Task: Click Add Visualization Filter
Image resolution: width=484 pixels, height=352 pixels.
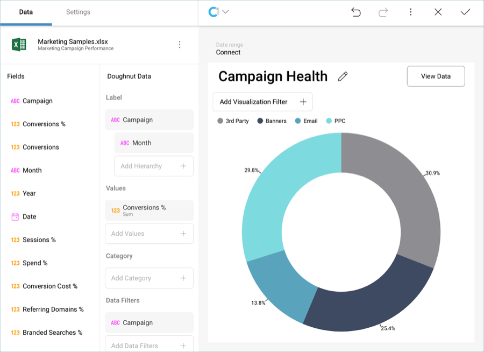Action: tap(262, 102)
